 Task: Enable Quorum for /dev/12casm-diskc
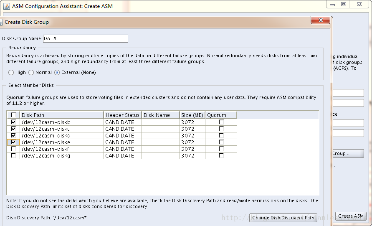221,129
